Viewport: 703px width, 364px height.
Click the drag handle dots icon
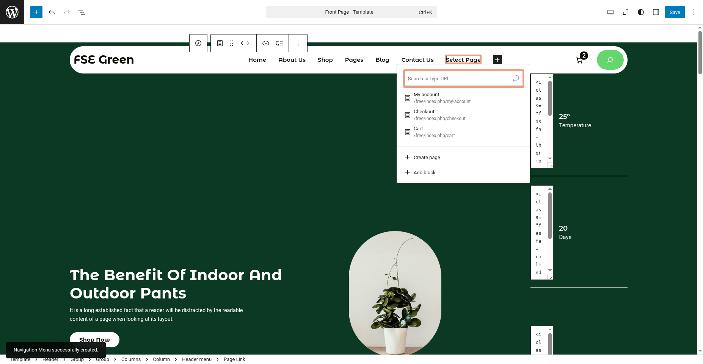tap(231, 43)
